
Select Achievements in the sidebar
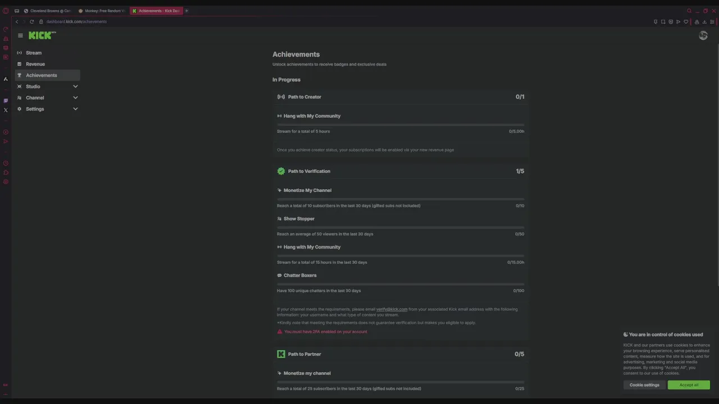(47, 75)
